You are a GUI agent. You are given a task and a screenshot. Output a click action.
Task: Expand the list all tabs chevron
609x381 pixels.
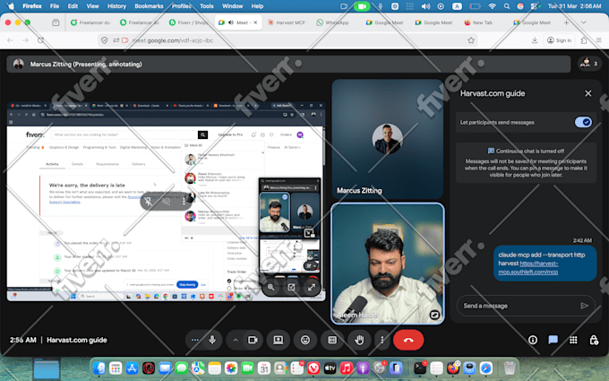(x=583, y=22)
